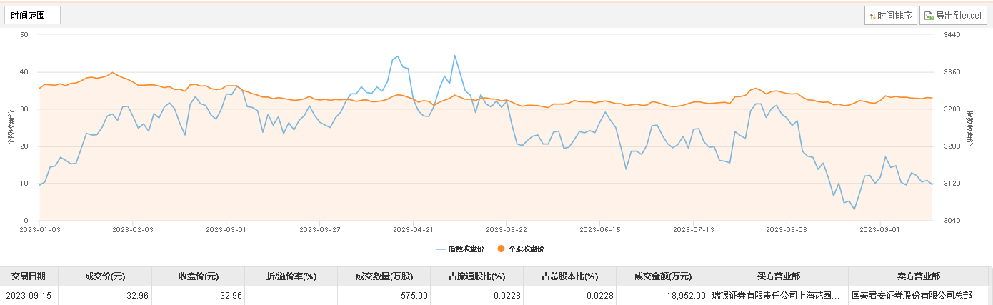Click x-axis date label 2023-05-22
The height and width of the screenshot is (305, 993).
click(x=506, y=230)
